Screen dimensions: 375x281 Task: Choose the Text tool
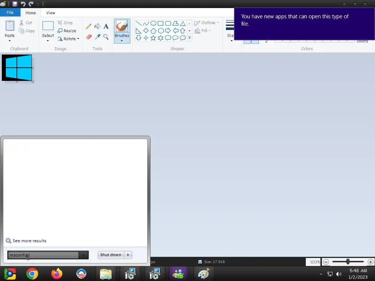coord(106,26)
